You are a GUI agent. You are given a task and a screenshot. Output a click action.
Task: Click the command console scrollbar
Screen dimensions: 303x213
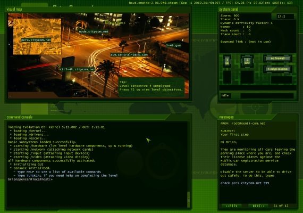[x=189, y=200]
